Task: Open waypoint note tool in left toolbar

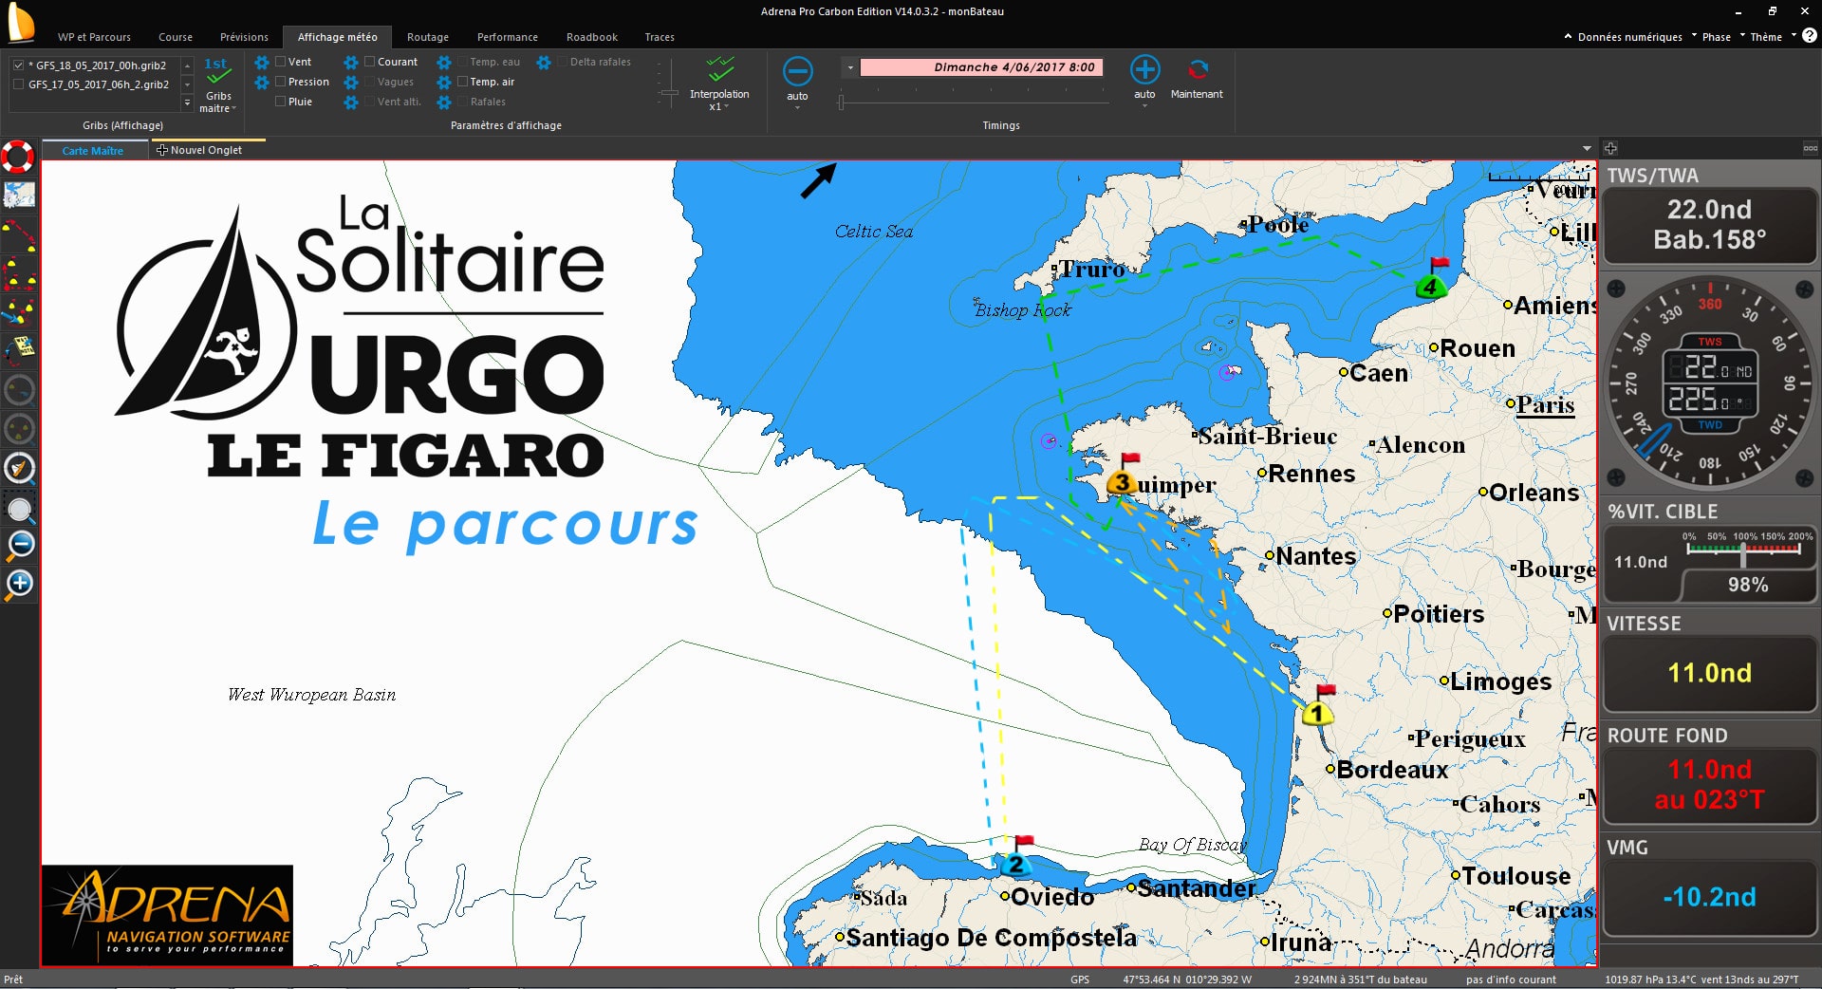Action: [19, 349]
